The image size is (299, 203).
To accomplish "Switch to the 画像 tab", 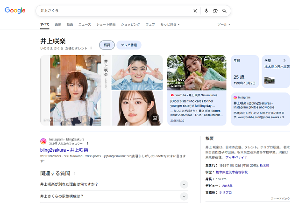I will point(58,24).
